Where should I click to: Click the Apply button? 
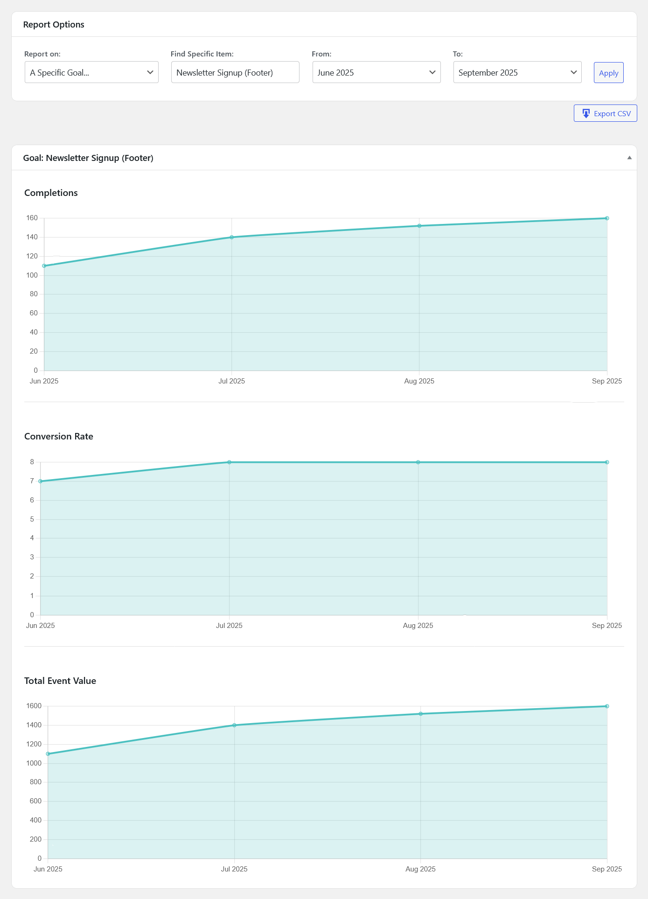coord(608,73)
